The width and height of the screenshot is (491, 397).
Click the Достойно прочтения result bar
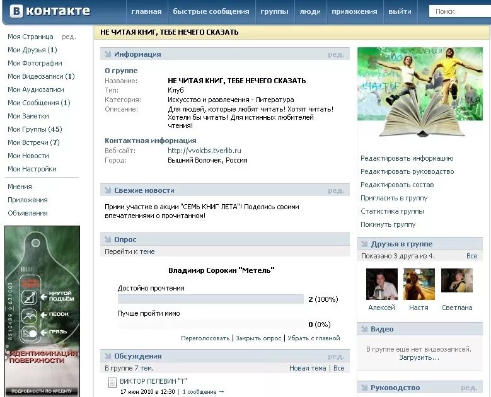[211, 299]
